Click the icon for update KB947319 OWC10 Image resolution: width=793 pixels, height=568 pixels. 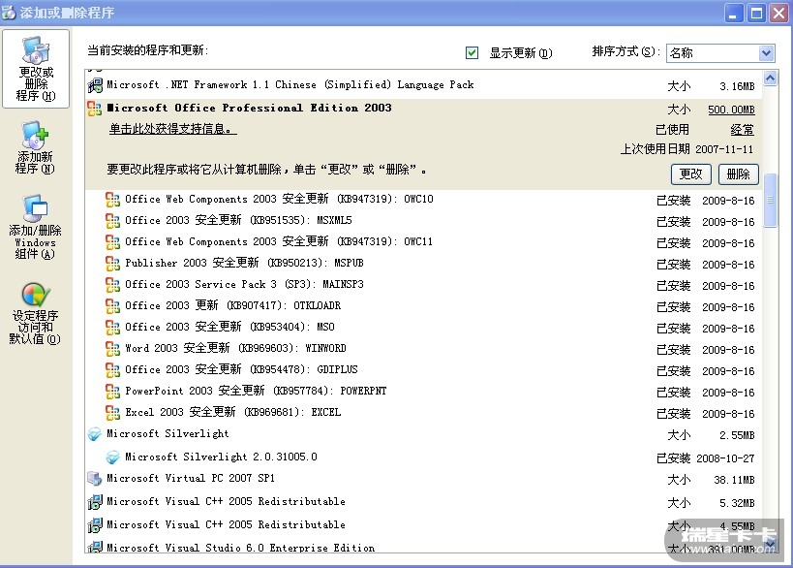click(112, 200)
